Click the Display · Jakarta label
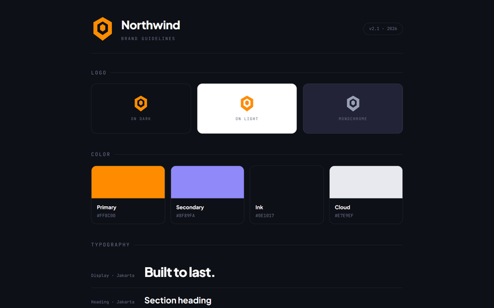The height and width of the screenshot is (308, 494). pyautogui.click(x=112, y=276)
